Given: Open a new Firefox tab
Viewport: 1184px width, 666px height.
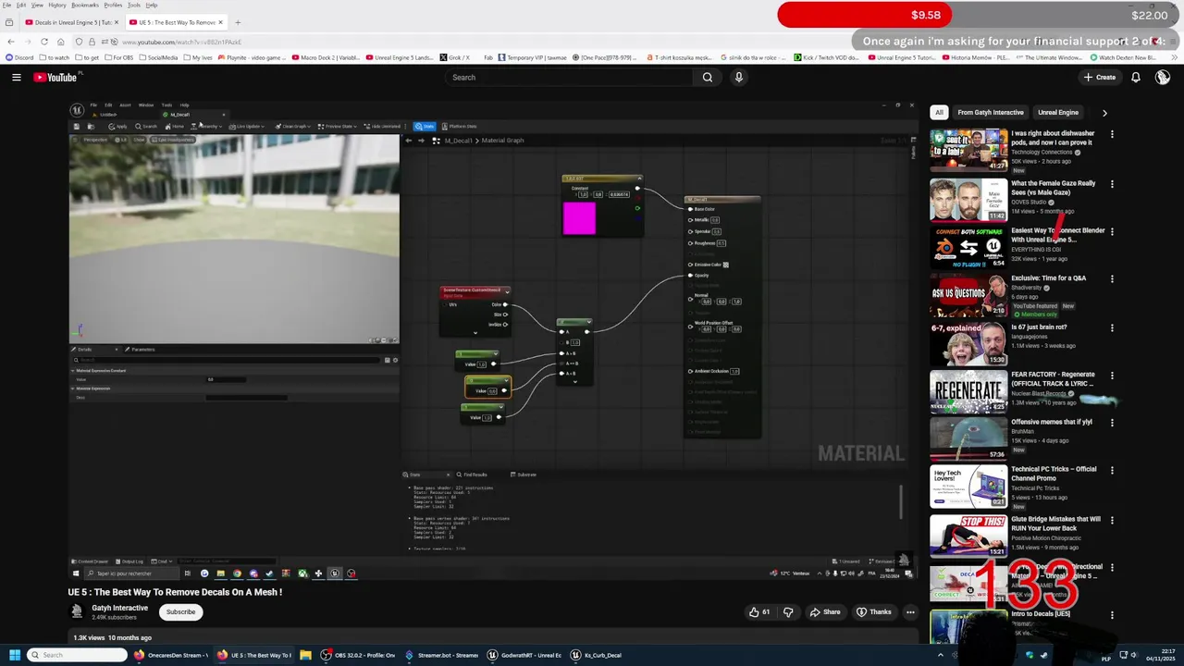Looking at the screenshot, I should tap(238, 22).
